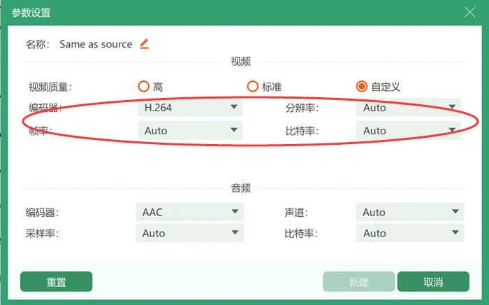
Task: Open the 采样率 sample rate dropdown
Action: pyautogui.click(x=189, y=233)
